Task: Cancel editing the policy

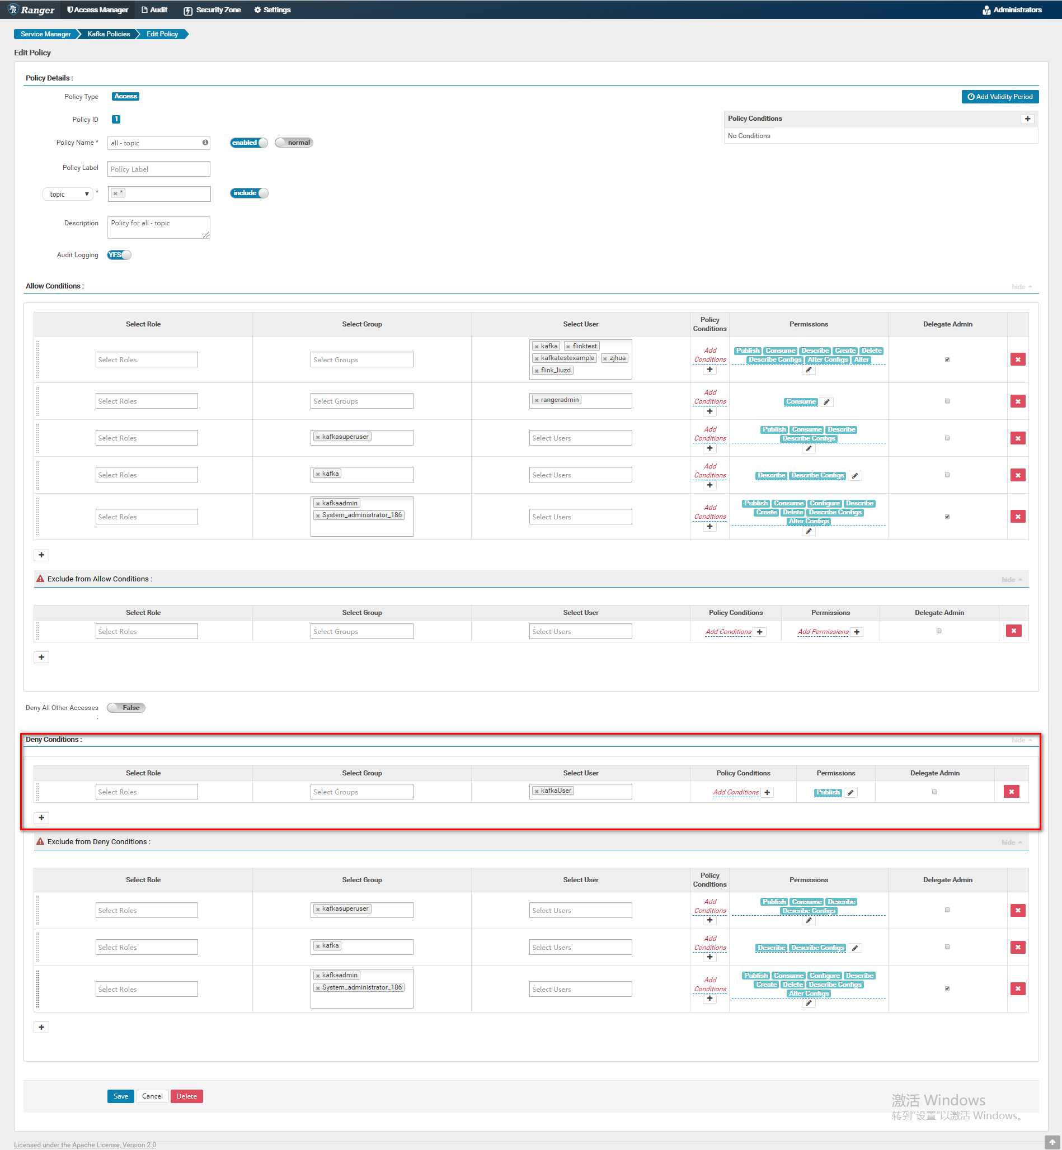Action: coord(152,1096)
